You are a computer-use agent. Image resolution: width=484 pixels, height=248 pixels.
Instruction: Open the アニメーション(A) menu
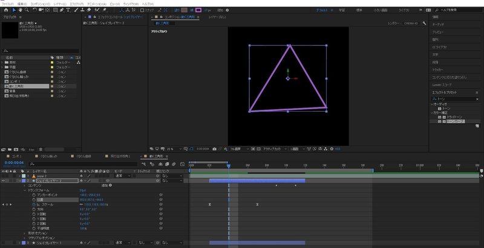pos(97,4)
